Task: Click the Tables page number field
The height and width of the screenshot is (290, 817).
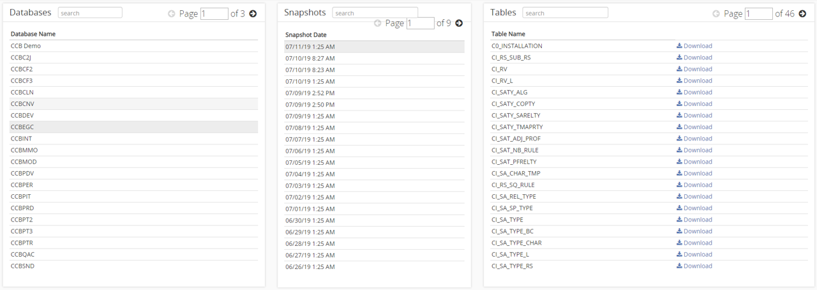Action: point(758,13)
